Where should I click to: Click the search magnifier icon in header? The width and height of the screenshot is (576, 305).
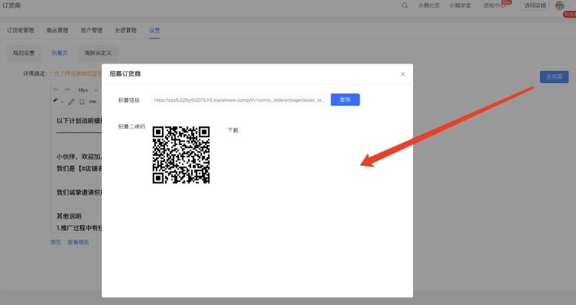405,6
